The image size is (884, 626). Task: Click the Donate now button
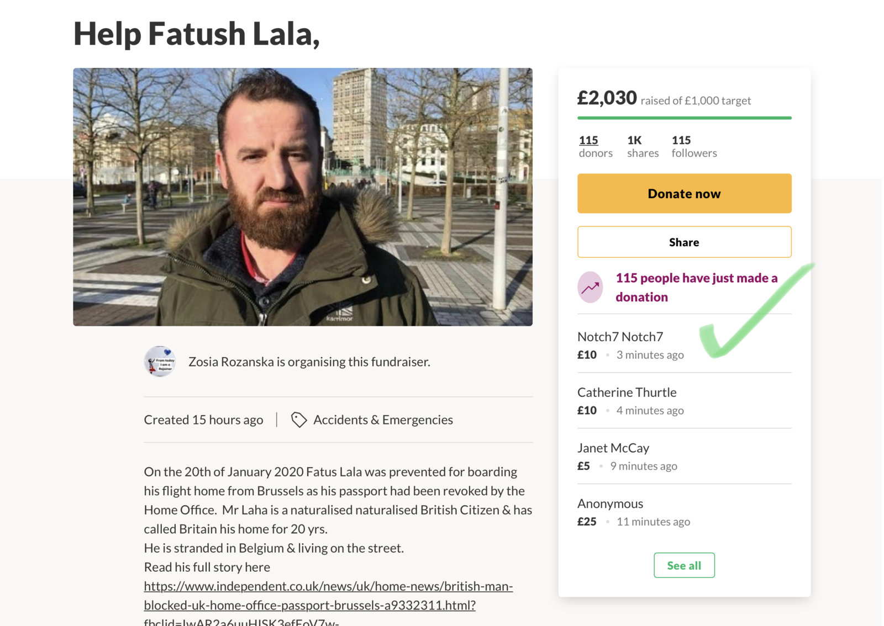684,194
